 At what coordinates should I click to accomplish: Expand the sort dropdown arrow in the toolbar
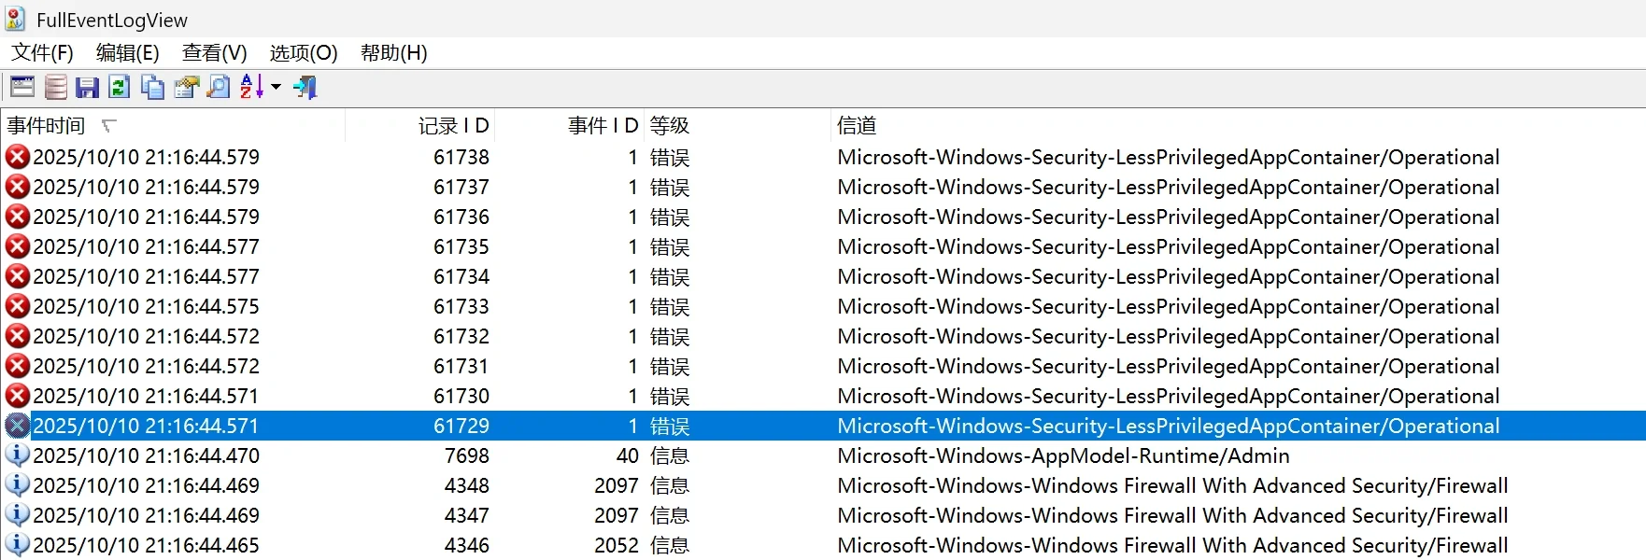pyautogui.click(x=276, y=88)
